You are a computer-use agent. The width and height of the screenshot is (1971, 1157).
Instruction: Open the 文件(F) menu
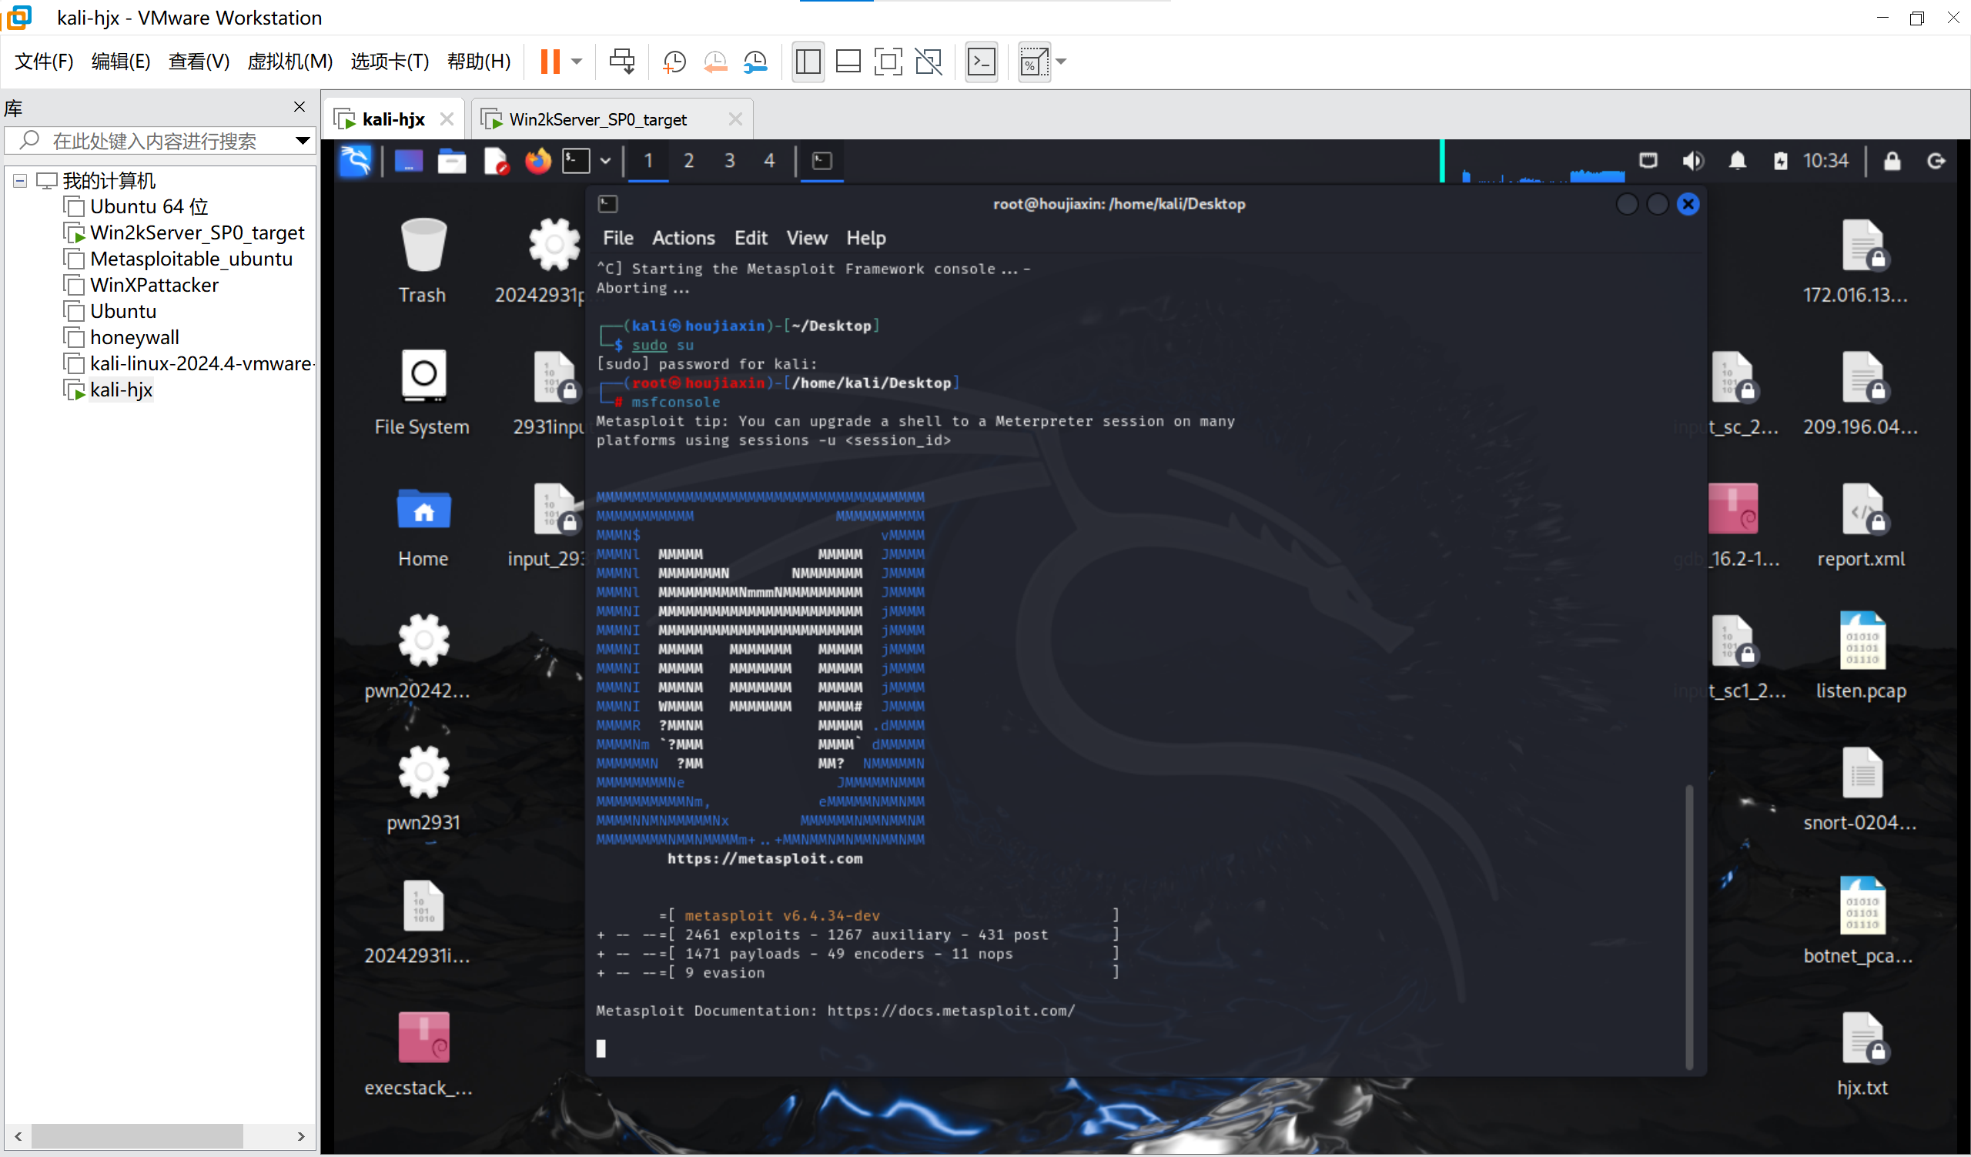coord(44,61)
